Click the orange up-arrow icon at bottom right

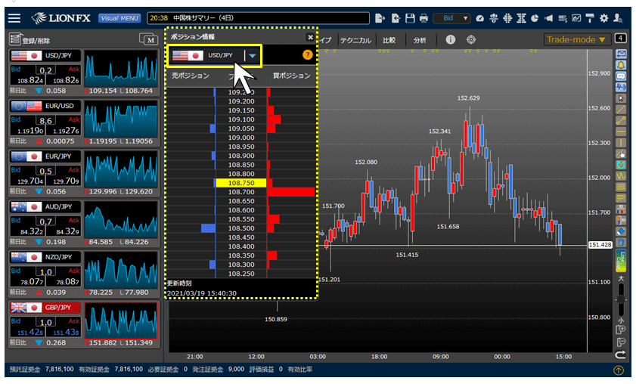[618, 370]
